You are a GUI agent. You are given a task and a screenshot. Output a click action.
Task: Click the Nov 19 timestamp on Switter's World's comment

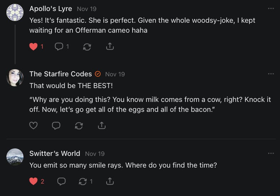coord(95,154)
